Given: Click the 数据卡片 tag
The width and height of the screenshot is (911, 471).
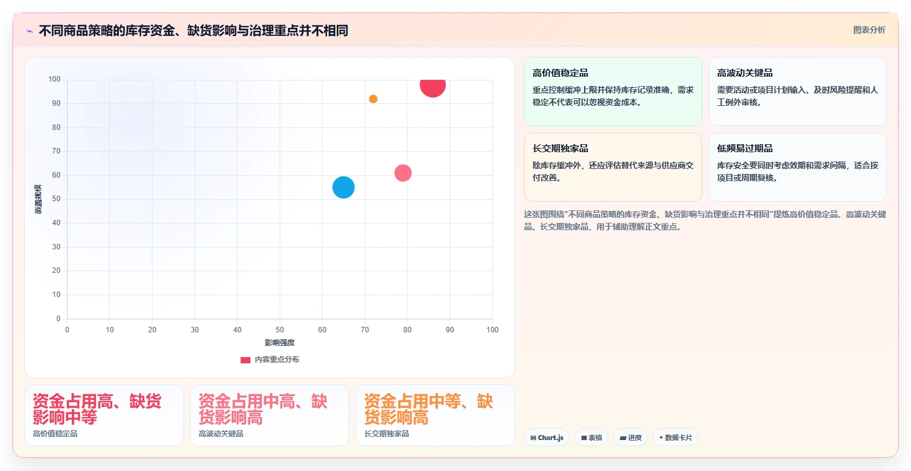Looking at the screenshot, I should point(675,438).
